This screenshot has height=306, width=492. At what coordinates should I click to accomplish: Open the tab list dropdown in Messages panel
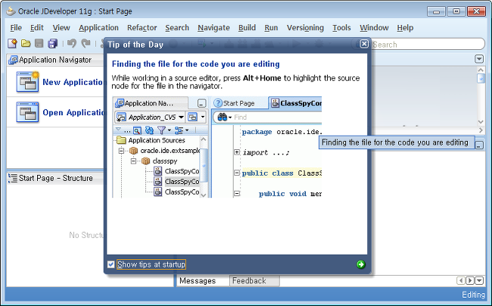point(479,280)
